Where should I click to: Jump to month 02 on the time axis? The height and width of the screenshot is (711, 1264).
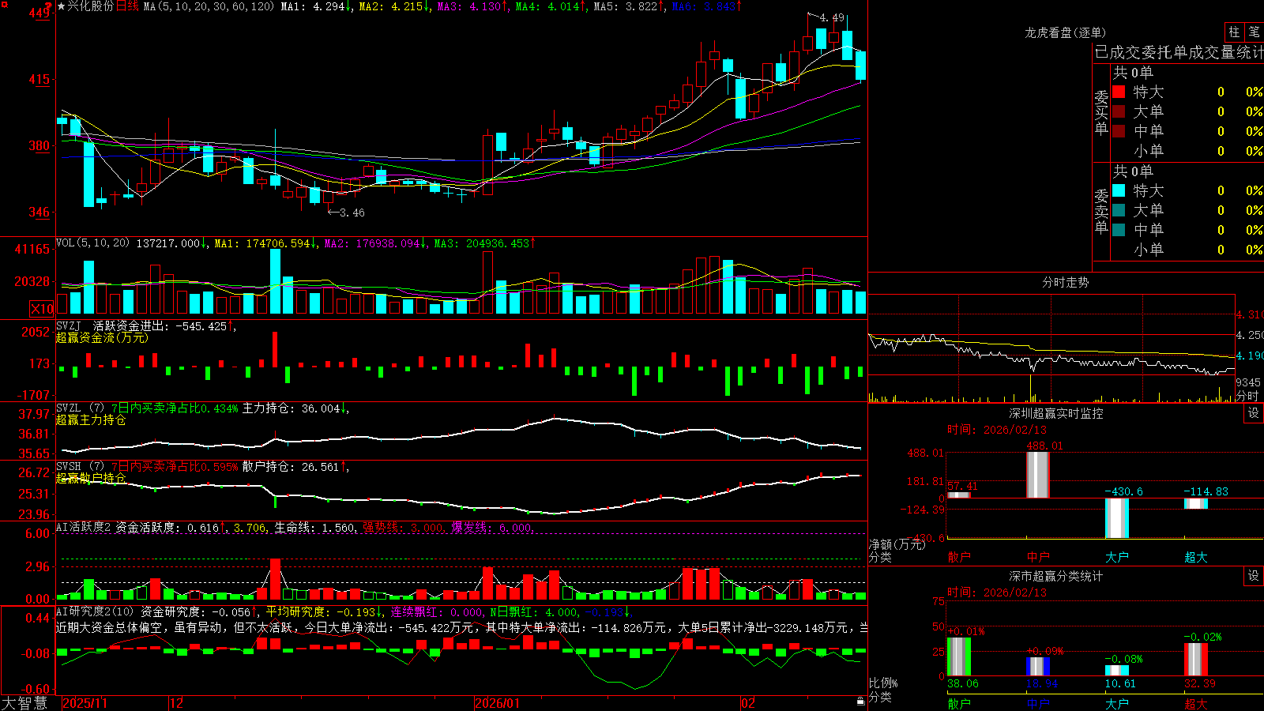click(747, 703)
